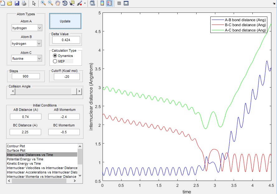
Task: Click the New Figure icon
Action: click(2, 3)
